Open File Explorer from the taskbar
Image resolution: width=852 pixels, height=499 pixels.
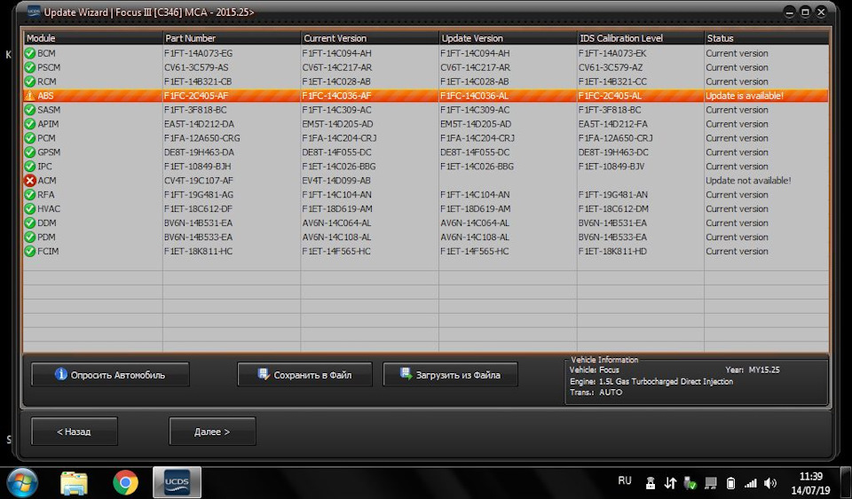[x=74, y=483]
